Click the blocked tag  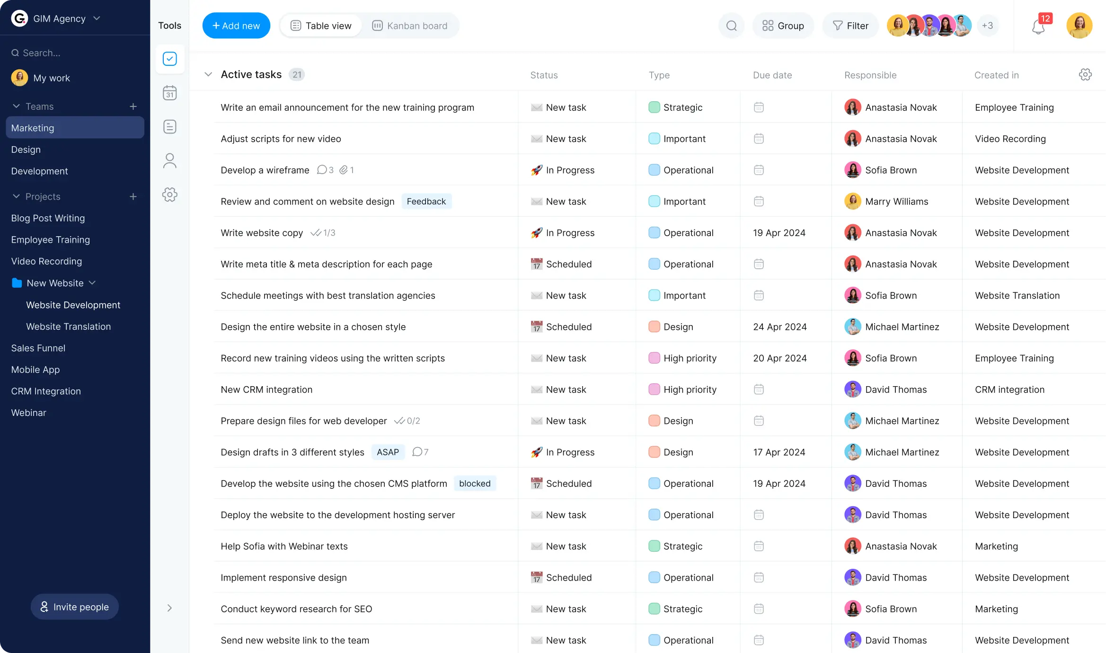(475, 483)
